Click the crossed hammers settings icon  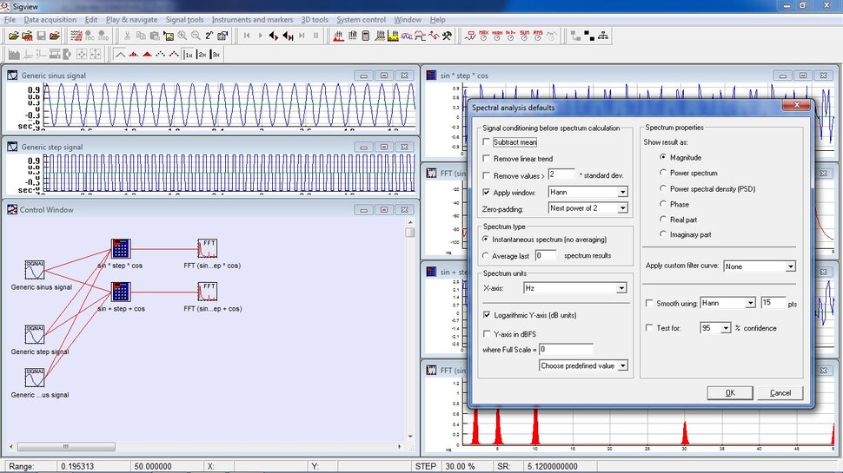[447, 36]
